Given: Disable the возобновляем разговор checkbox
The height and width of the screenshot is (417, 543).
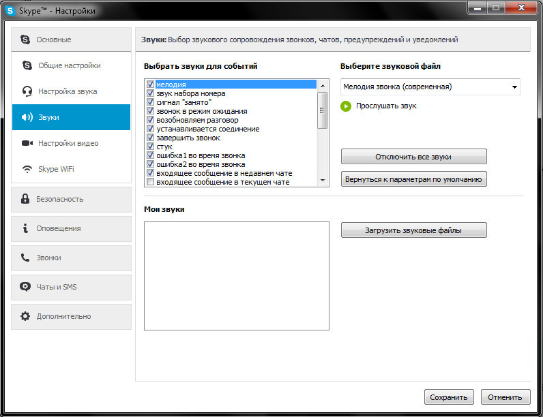Looking at the screenshot, I should [150, 120].
